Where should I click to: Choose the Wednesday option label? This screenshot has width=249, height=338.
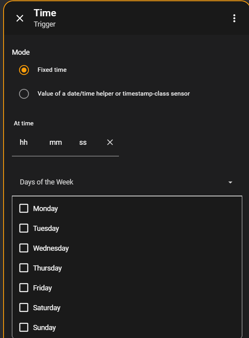click(51, 248)
